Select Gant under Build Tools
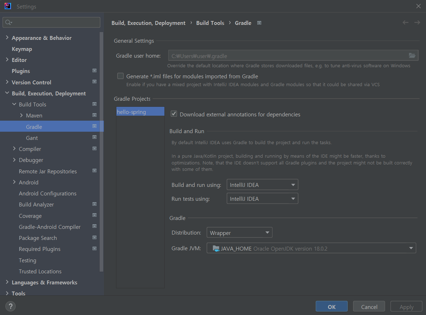426x315 pixels. (x=32, y=138)
